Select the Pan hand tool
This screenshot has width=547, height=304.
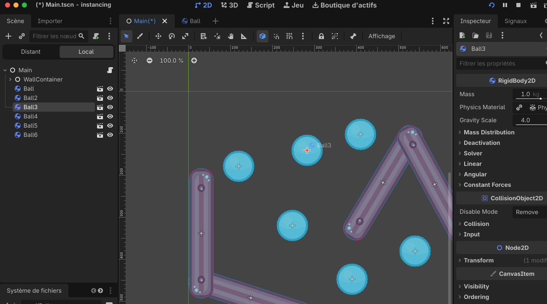(x=231, y=36)
